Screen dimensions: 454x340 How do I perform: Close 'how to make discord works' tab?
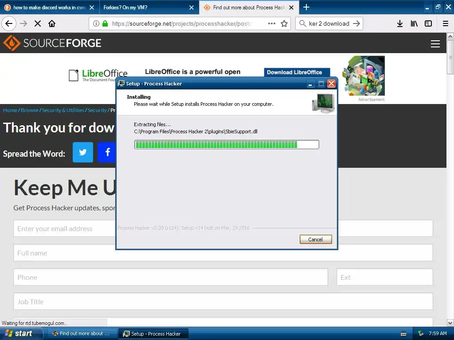[x=92, y=8]
